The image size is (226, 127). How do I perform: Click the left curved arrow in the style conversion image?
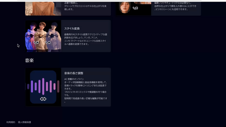click(x=36, y=42)
